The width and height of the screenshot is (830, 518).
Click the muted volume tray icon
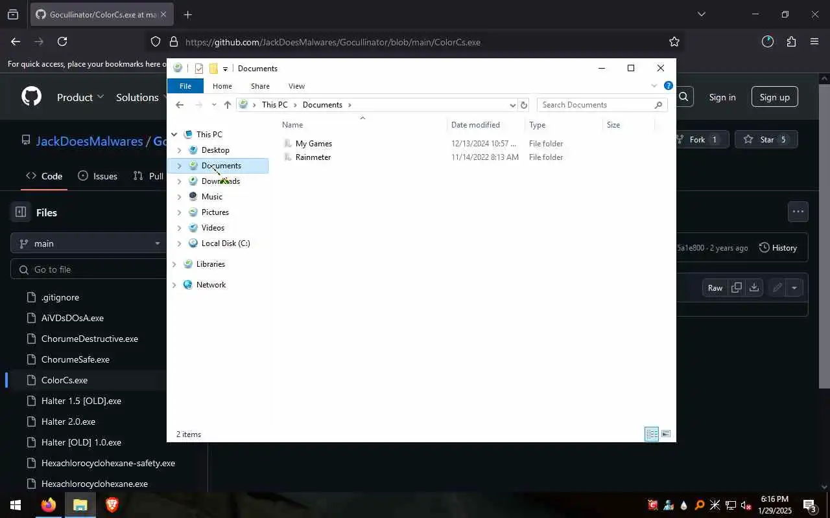click(746, 505)
